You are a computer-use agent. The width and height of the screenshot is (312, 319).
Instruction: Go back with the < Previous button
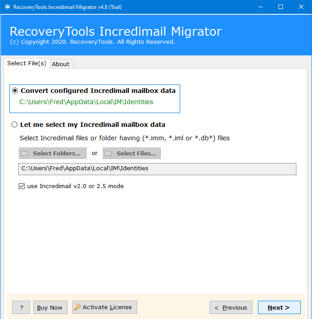(231, 307)
